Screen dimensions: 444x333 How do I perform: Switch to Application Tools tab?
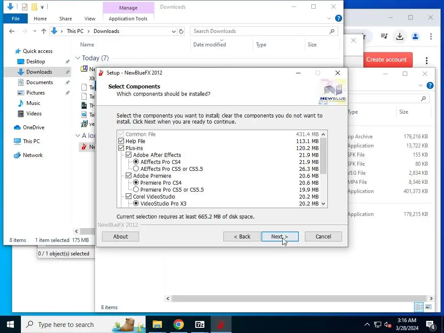coord(128,19)
